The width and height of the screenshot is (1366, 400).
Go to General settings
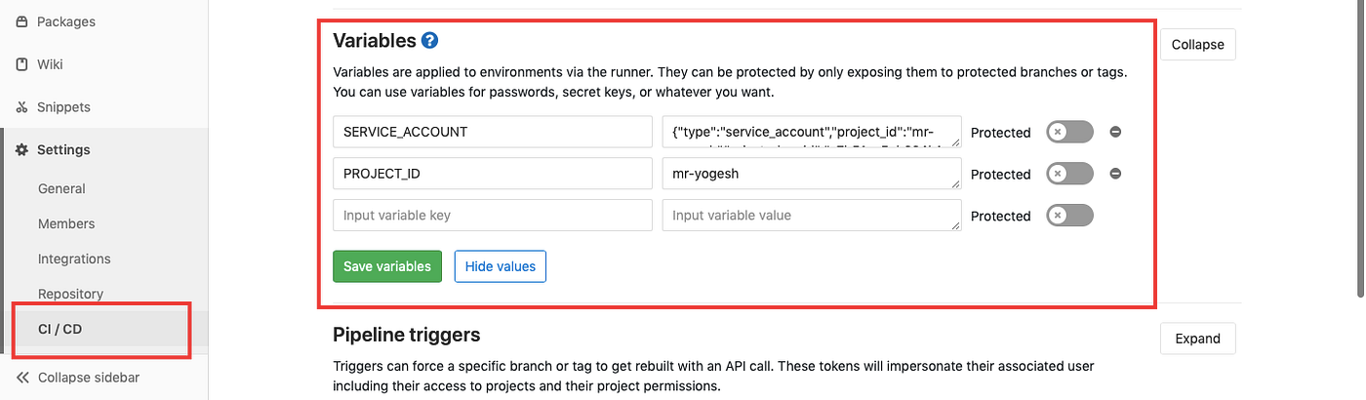[61, 188]
